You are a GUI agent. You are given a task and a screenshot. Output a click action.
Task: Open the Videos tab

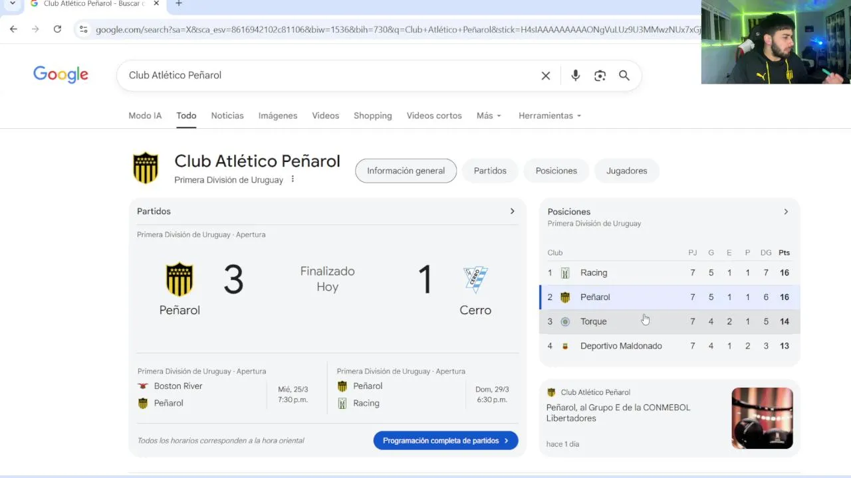(326, 116)
